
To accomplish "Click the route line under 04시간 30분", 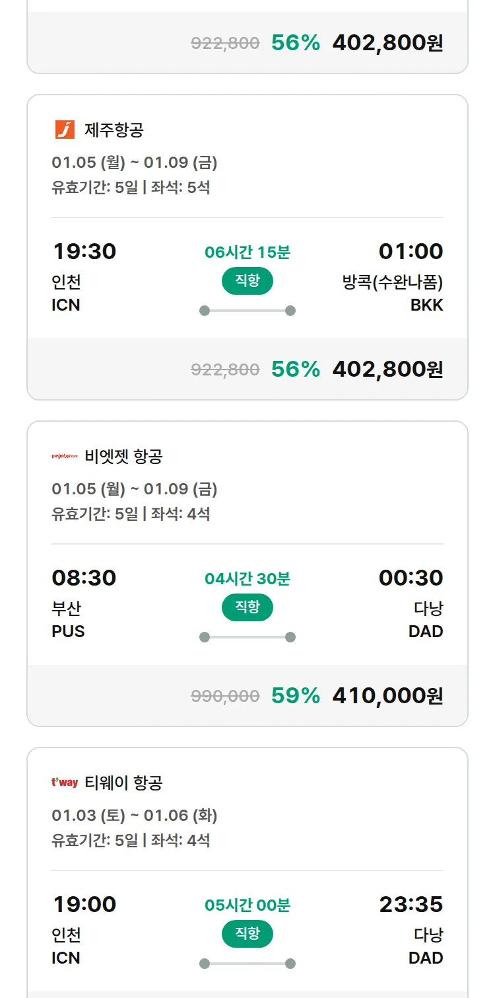I will click(247, 637).
